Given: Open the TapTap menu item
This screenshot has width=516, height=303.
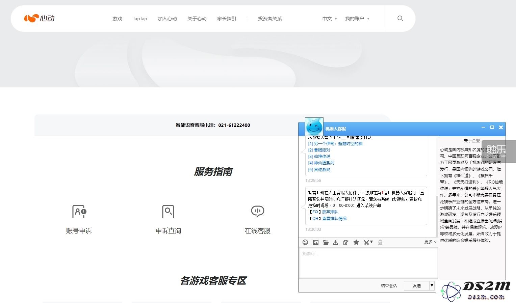Looking at the screenshot, I should (x=140, y=19).
